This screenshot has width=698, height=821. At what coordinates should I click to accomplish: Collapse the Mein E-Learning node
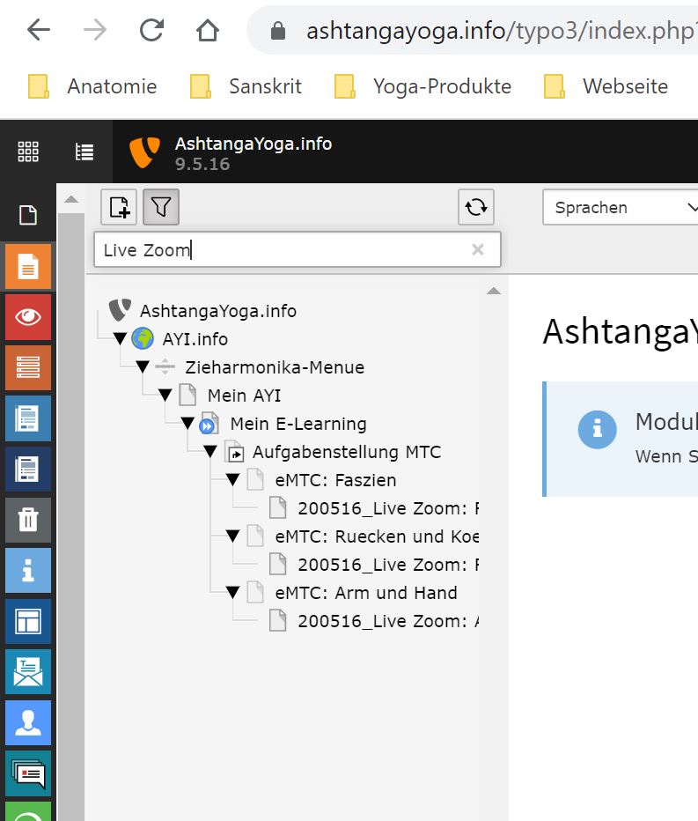point(187,424)
